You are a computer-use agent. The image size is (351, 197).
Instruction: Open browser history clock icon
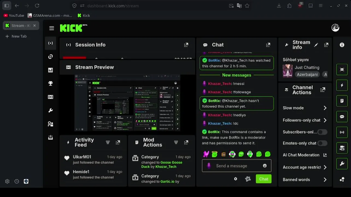coord(17,181)
